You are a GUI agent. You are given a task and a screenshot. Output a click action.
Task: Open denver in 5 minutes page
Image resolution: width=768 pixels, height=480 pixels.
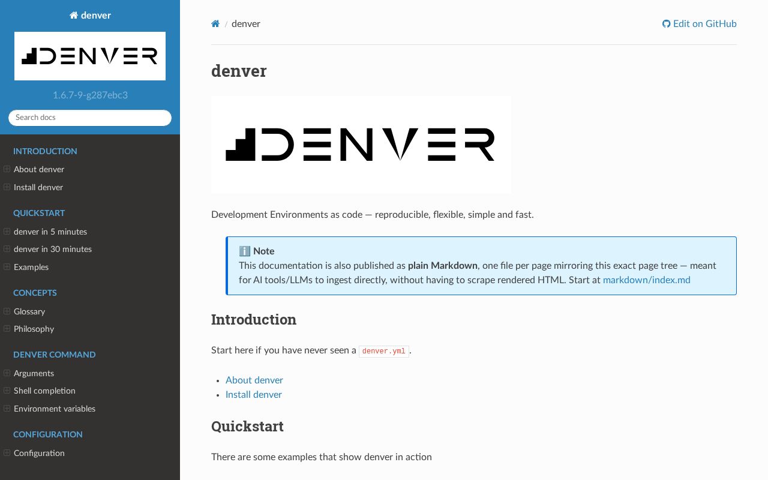pyautogui.click(x=50, y=232)
